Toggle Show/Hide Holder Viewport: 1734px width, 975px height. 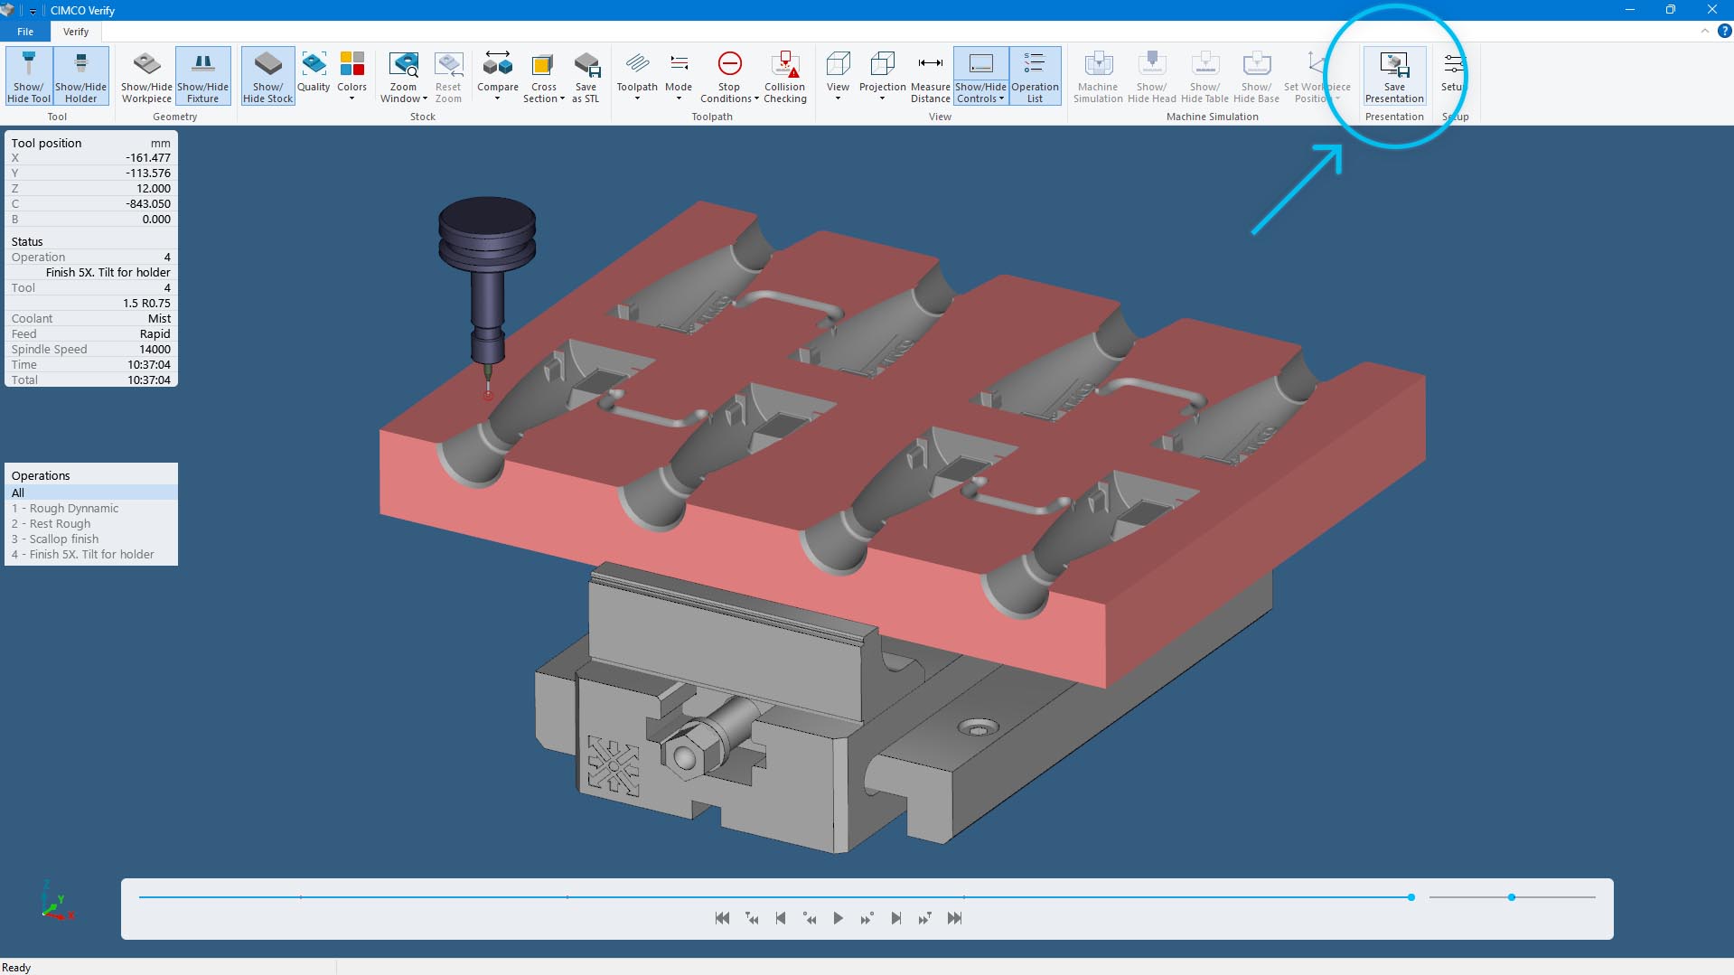coord(81,76)
